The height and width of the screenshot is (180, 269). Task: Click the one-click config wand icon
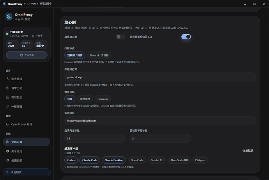[7, 106]
